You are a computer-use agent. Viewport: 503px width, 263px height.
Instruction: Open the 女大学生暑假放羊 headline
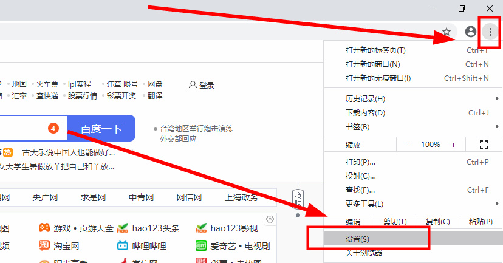(56, 167)
